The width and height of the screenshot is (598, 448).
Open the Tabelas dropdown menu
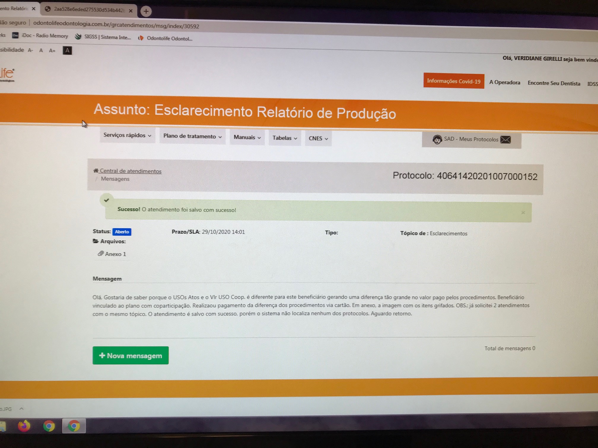pyautogui.click(x=285, y=138)
